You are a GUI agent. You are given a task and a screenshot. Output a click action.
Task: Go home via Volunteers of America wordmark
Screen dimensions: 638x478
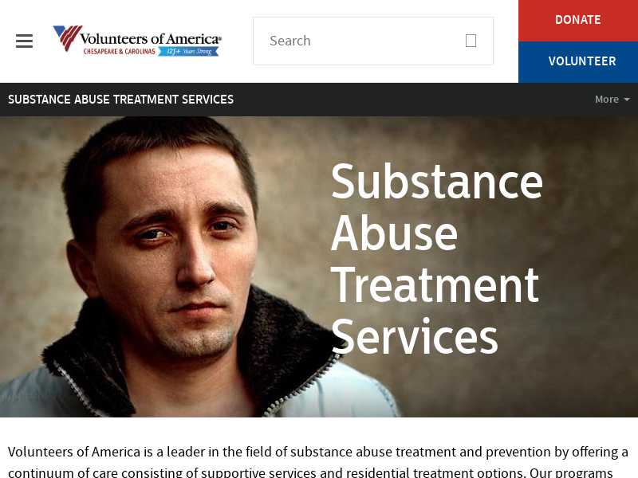pyautogui.click(x=151, y=38)
